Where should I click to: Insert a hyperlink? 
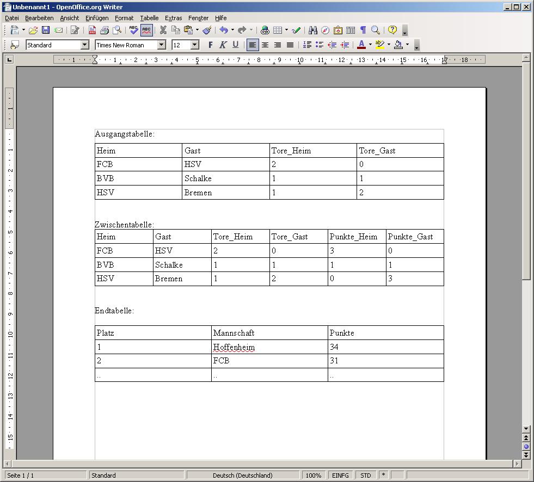(x=265, y=30)
